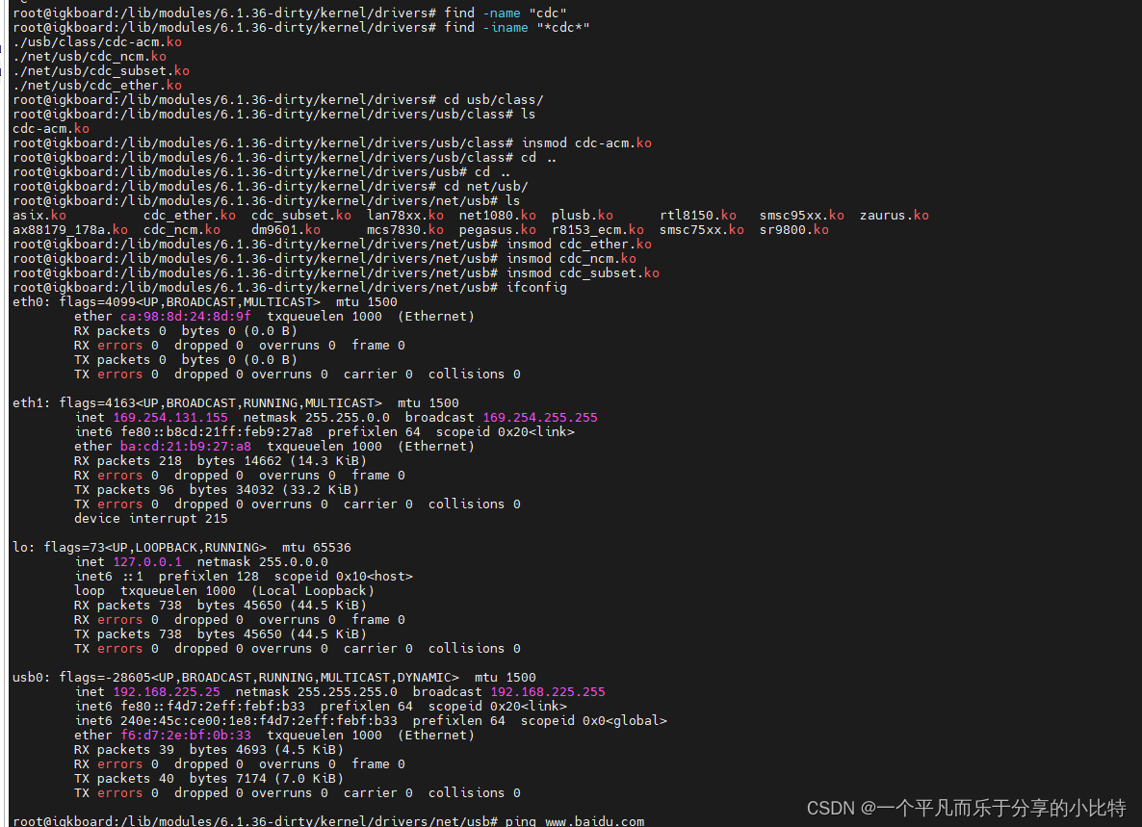Click mcs7830.ko in the ls listing

pyautogui.click(x=405, y=230)
